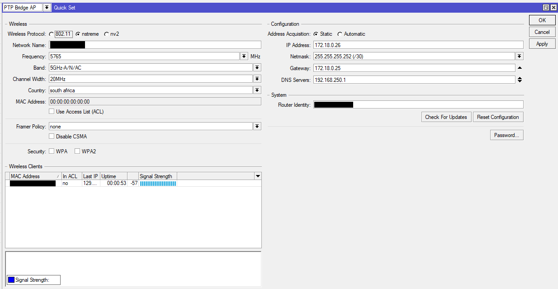
Task: Select the wireless client row with uptime 00:00:53
Action: [133, 183]
